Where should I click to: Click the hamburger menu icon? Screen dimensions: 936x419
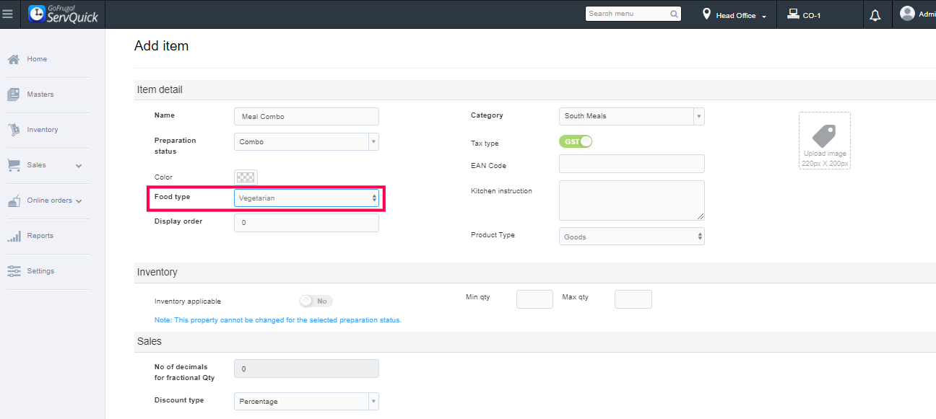click(x=8, y=14)
